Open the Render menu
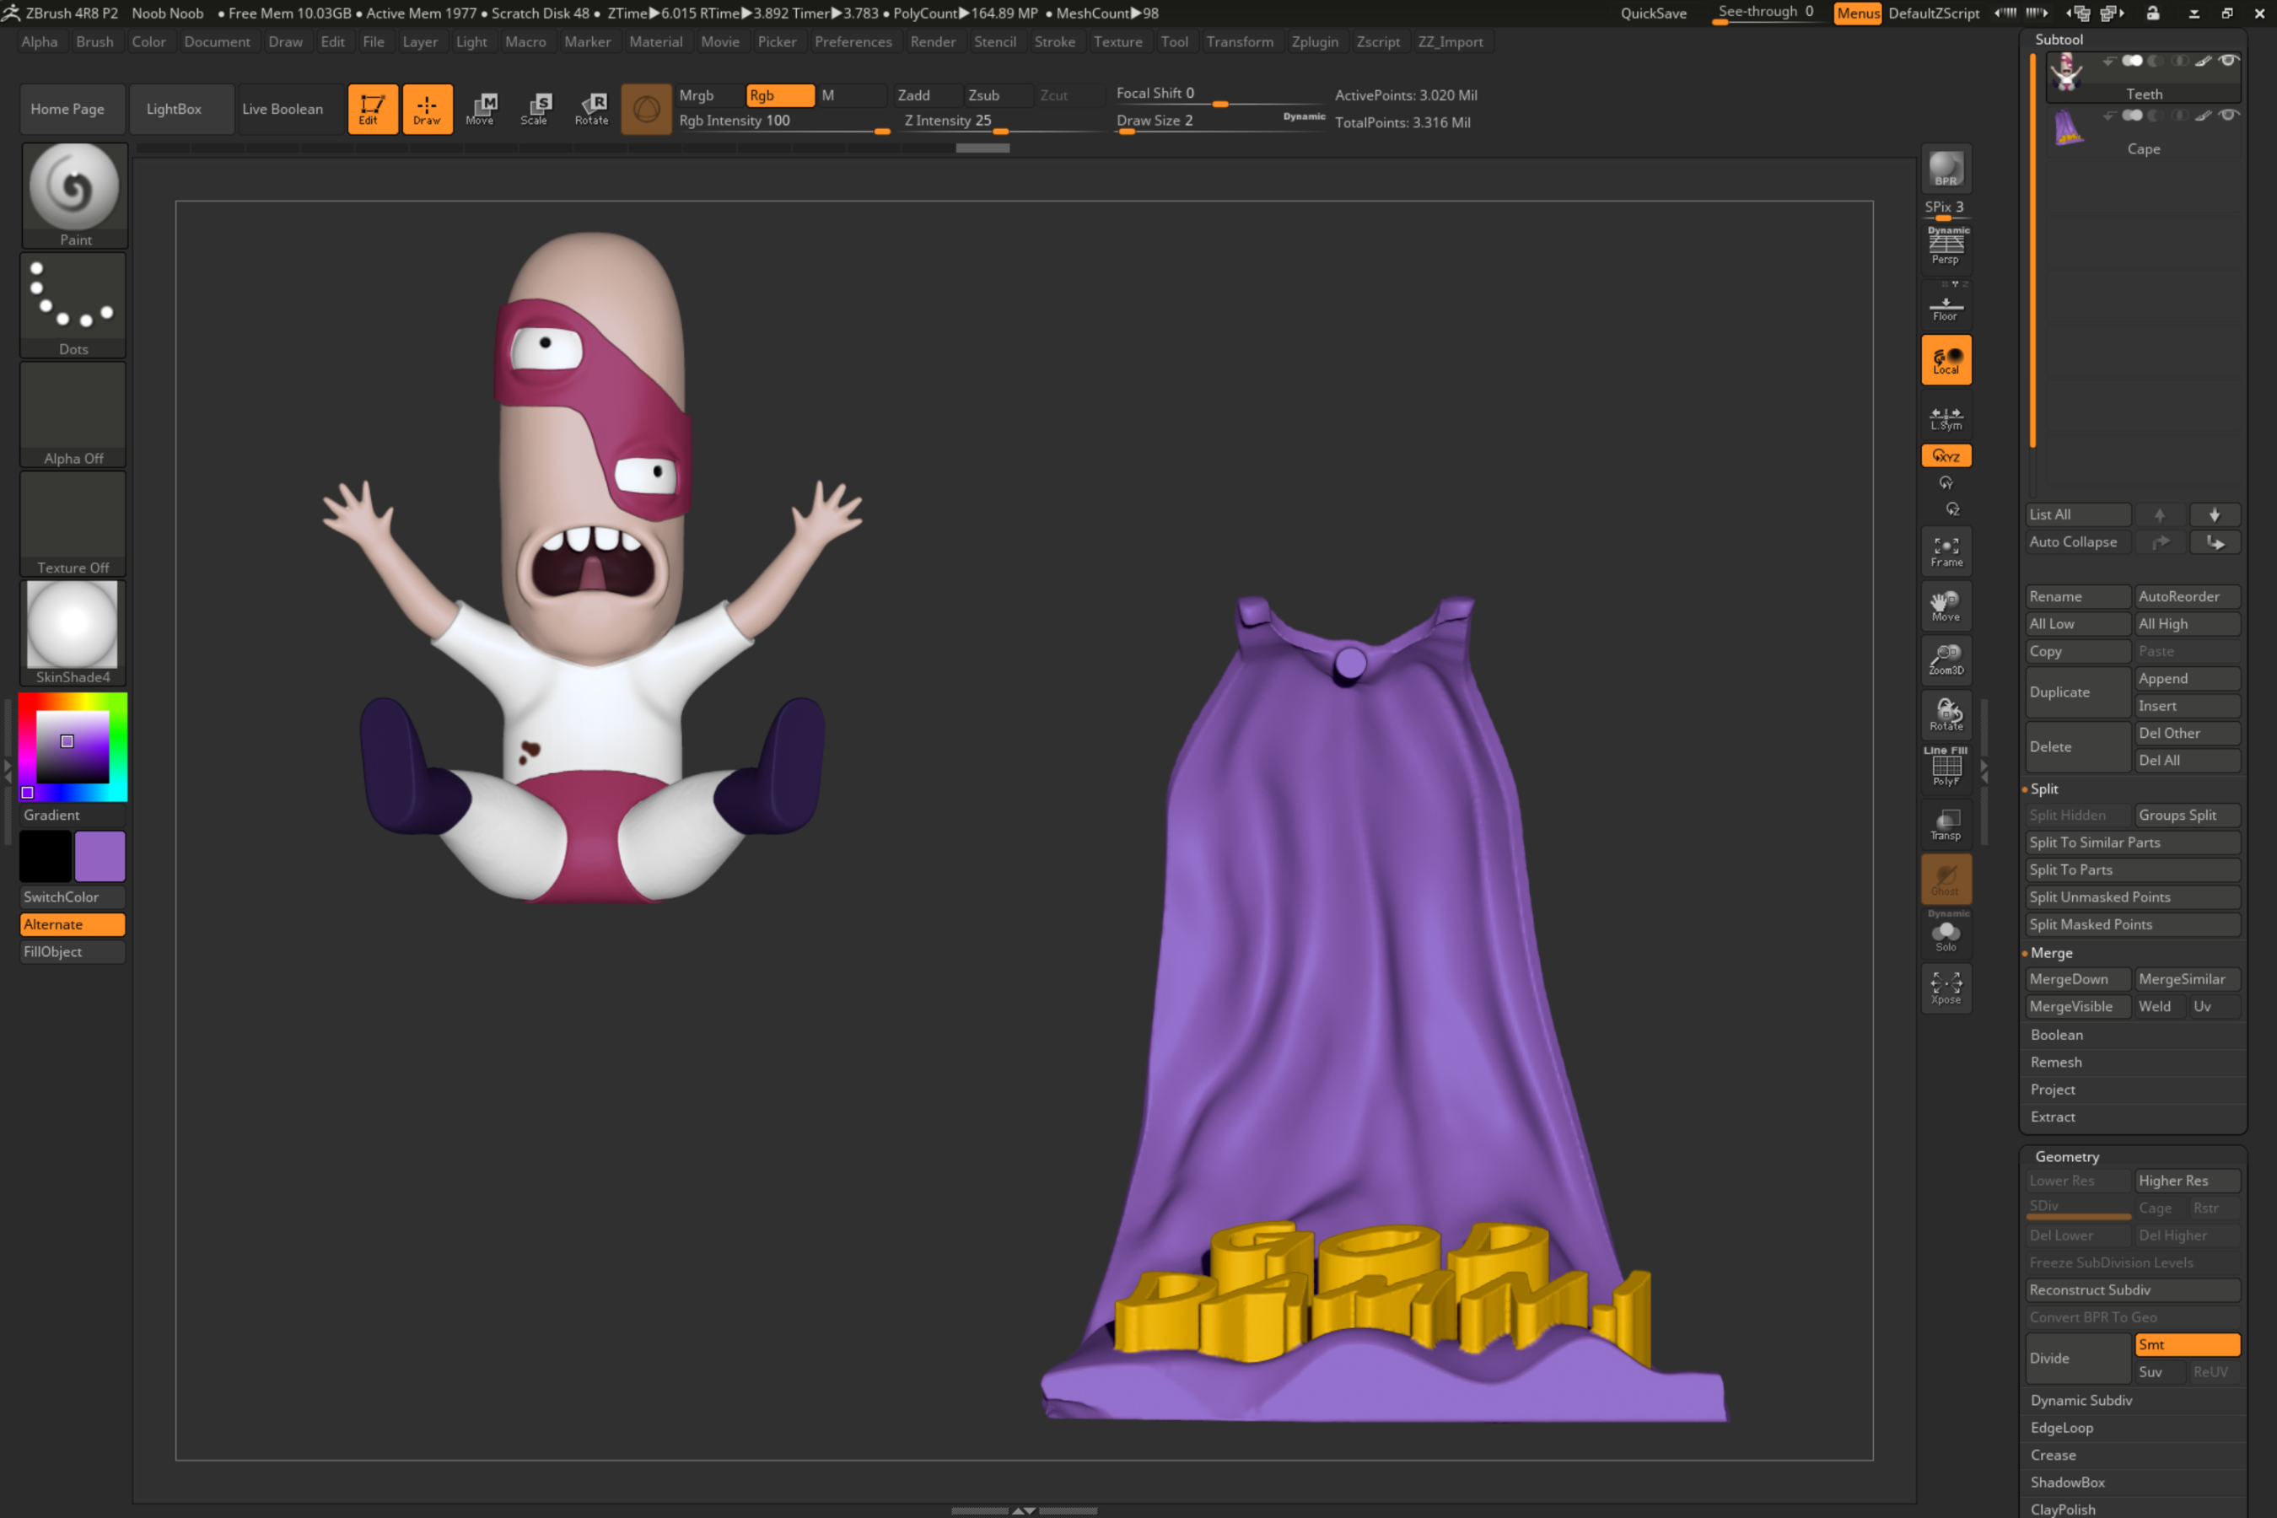 pyautogui.click(x=932, y=41)
